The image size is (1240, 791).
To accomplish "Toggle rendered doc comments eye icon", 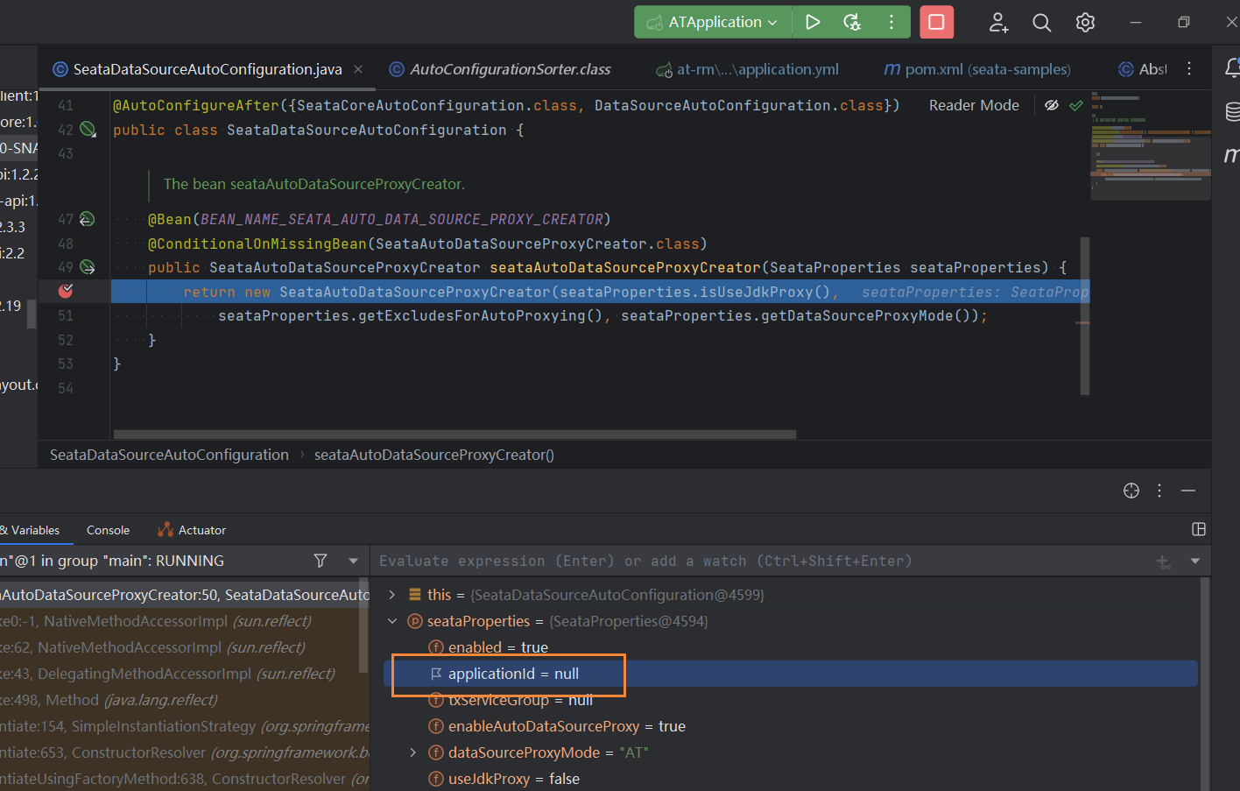I will (x=1052, y=105).
